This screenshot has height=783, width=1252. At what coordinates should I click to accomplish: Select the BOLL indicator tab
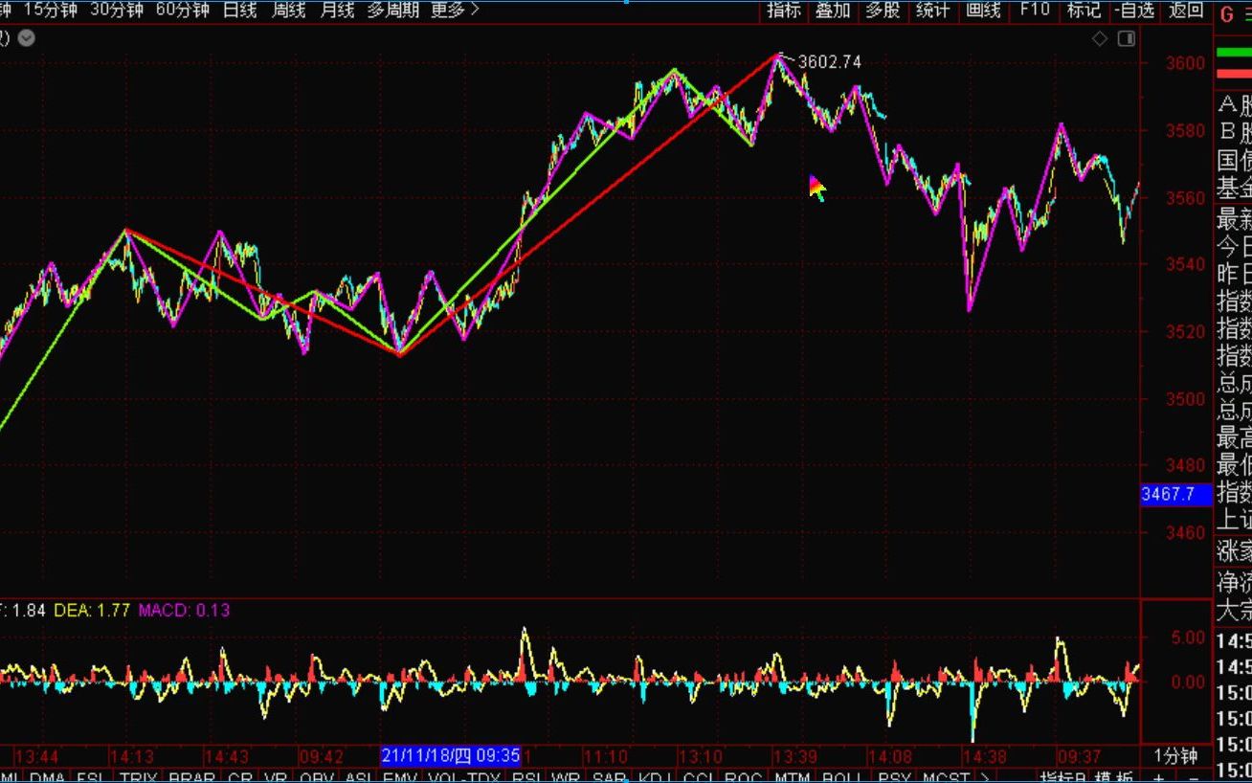[x=843, y=778]
